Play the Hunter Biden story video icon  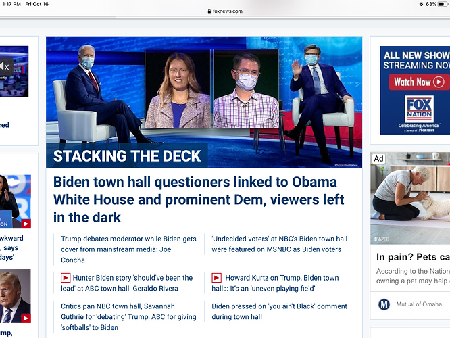66,278
